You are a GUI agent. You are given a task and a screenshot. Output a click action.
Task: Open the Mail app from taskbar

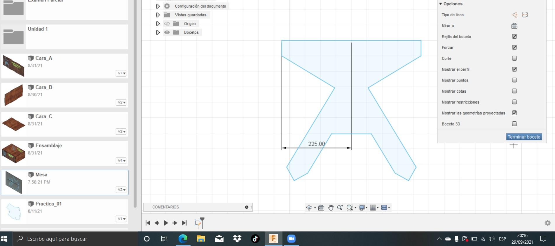click(219, 239)
